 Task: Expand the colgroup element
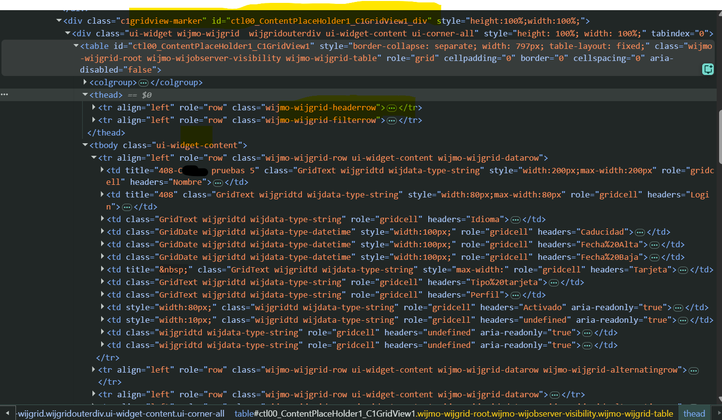[85, 82]
